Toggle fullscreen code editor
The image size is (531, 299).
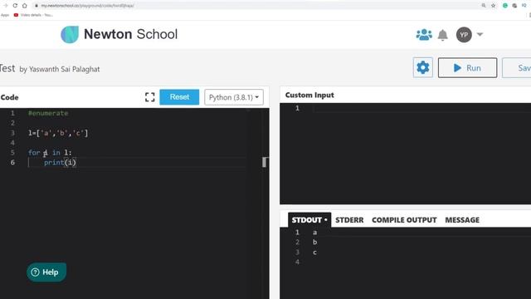[149, 97]
